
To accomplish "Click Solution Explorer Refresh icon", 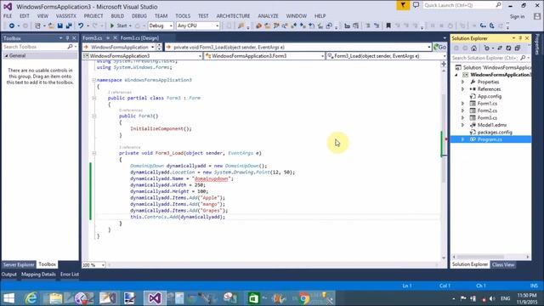I will click(x=508, y=48).
